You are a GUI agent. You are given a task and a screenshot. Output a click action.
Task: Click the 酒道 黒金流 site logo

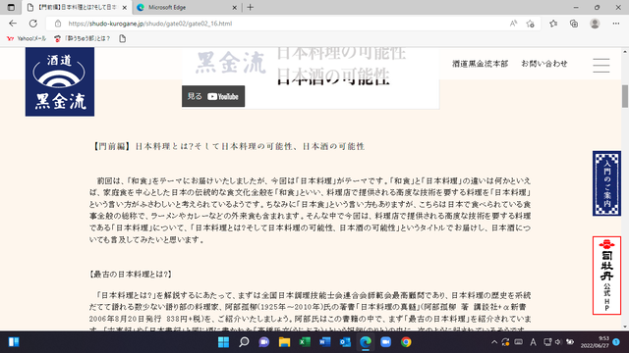[x=60, y=81]
